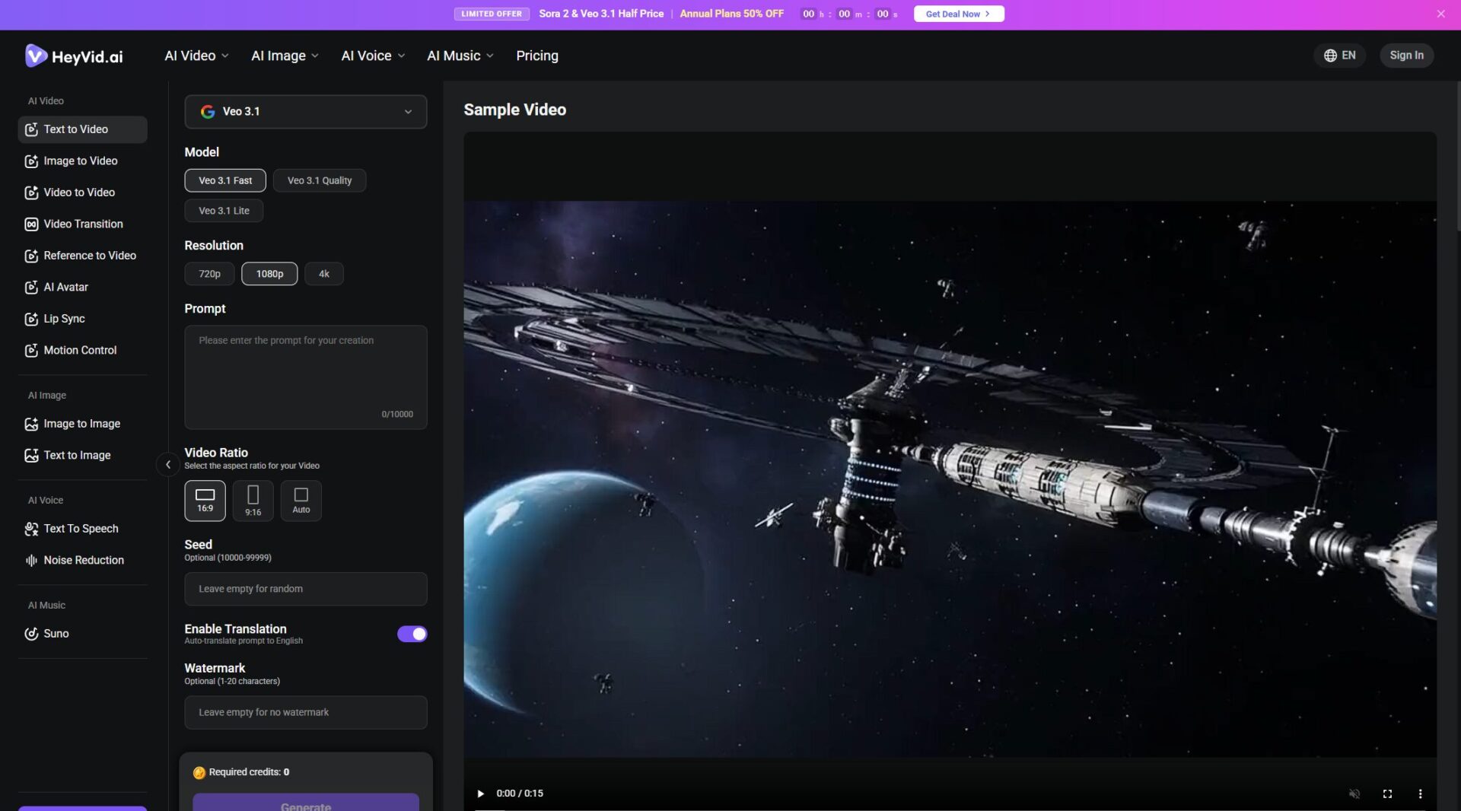
Task: Open Noise Reduction in the sidebar
Action: (83, 560)
